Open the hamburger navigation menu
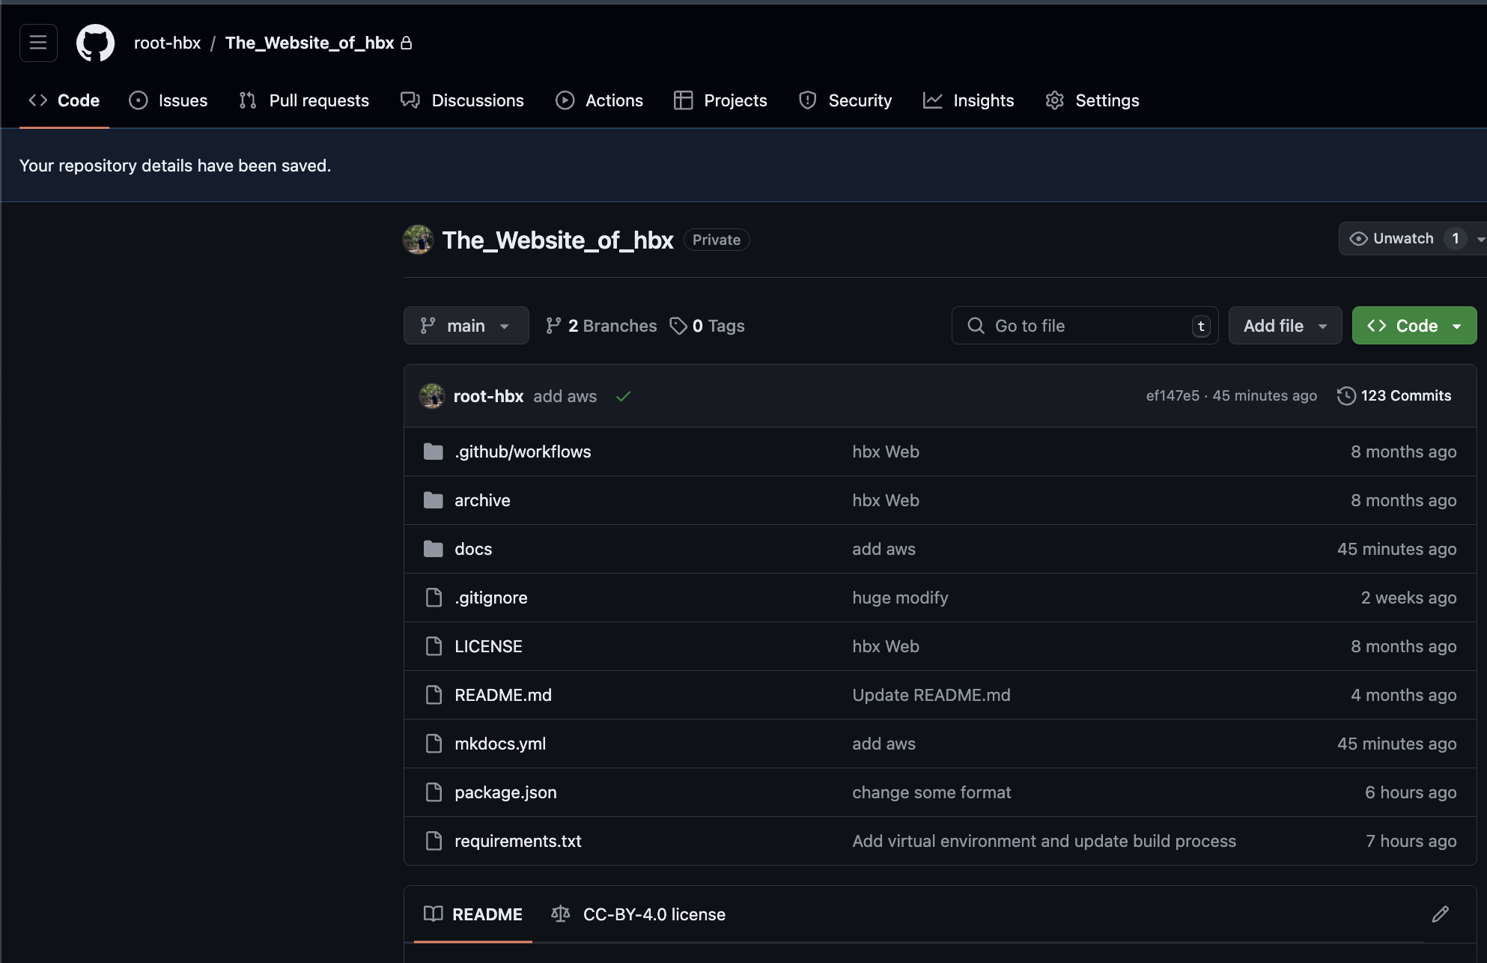This screenshot has height=963, width=1487. 38,43
